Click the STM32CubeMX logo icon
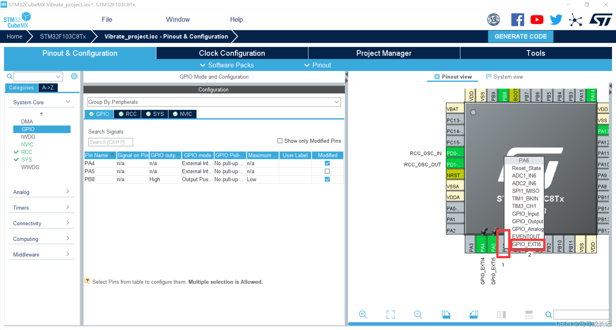This screenshot has width=616, height=330. pos(17,20)
